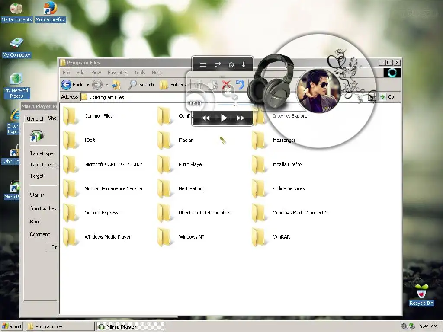This screenshot has width=443, height=332.
Task: Open the View menu
Action: coord(96,73)
